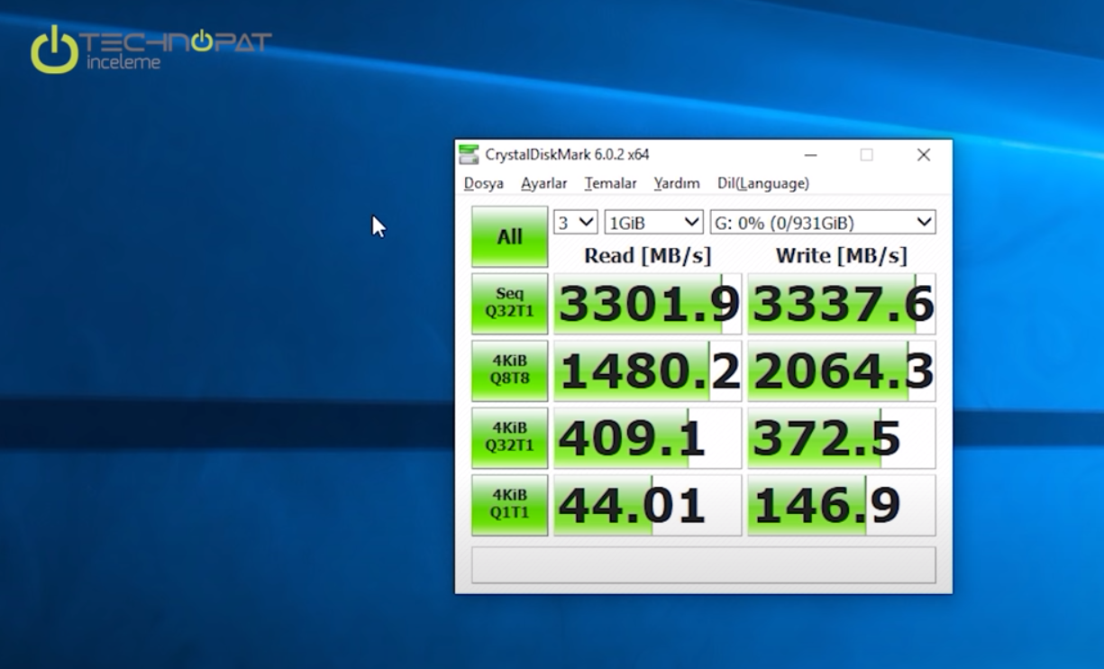Open the Ayarlar menu
The height and width of the screenshot is (669, 1104).
544,183
